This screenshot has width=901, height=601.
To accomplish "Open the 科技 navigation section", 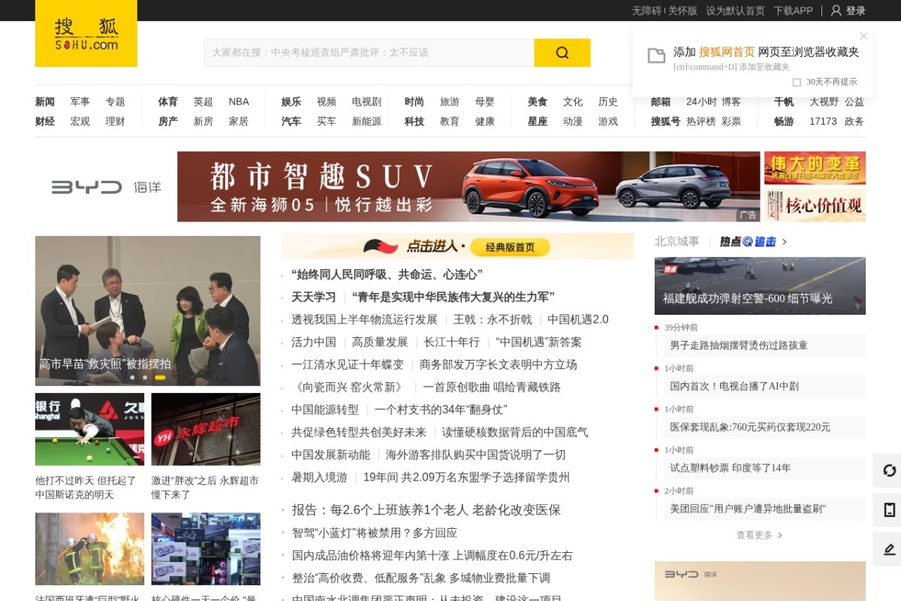I will click(414, 121).
